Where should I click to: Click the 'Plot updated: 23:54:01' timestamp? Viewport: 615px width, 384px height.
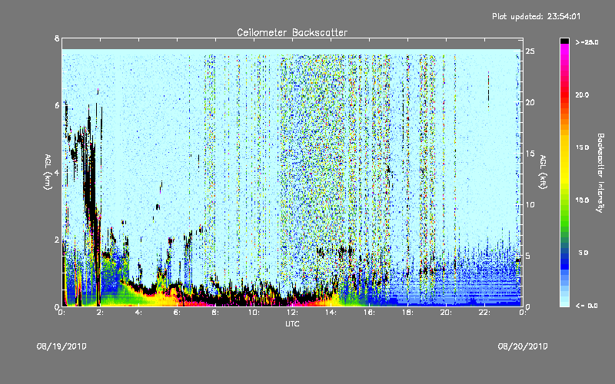click(536, 16)
